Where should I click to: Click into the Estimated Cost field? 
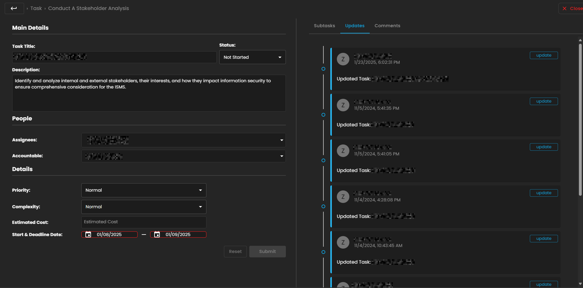click(x=144, y=222)
